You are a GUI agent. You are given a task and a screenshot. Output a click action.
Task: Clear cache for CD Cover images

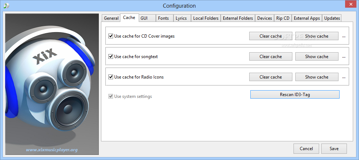(271, 36)
